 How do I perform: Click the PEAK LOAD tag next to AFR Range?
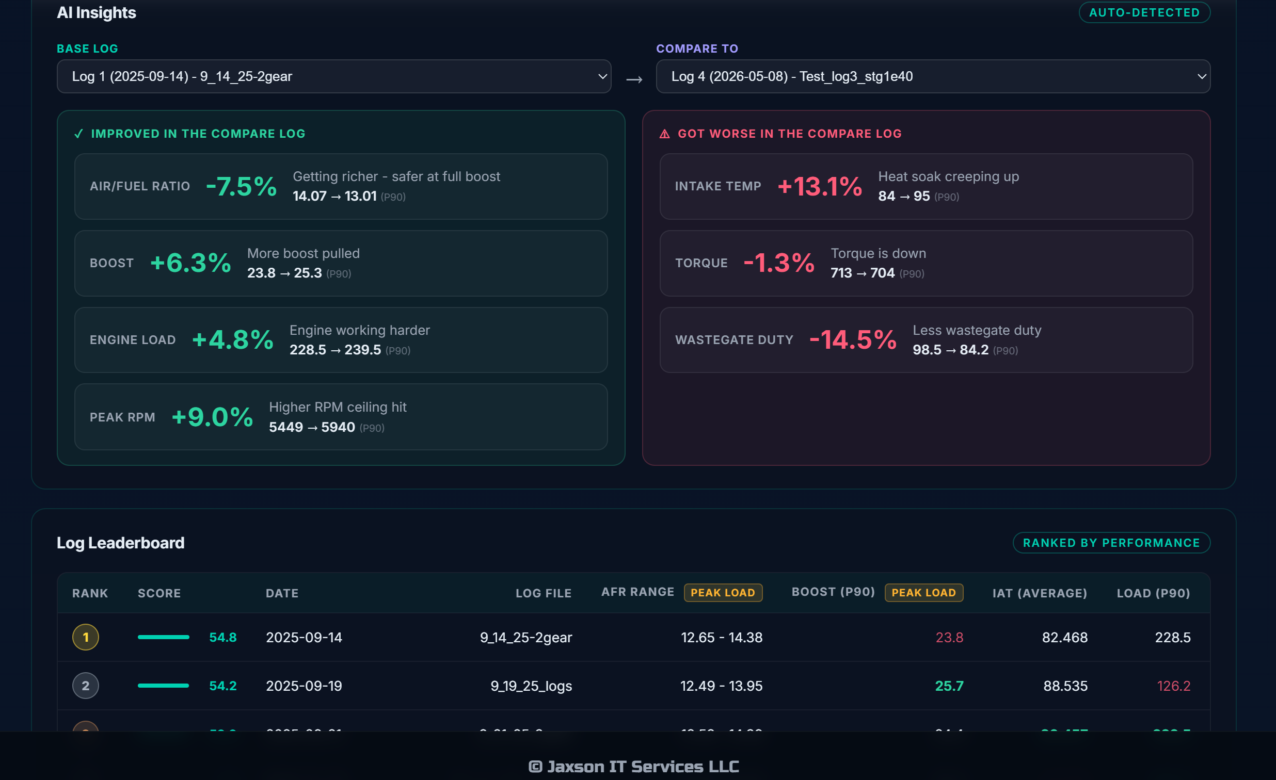coord(723,593)
